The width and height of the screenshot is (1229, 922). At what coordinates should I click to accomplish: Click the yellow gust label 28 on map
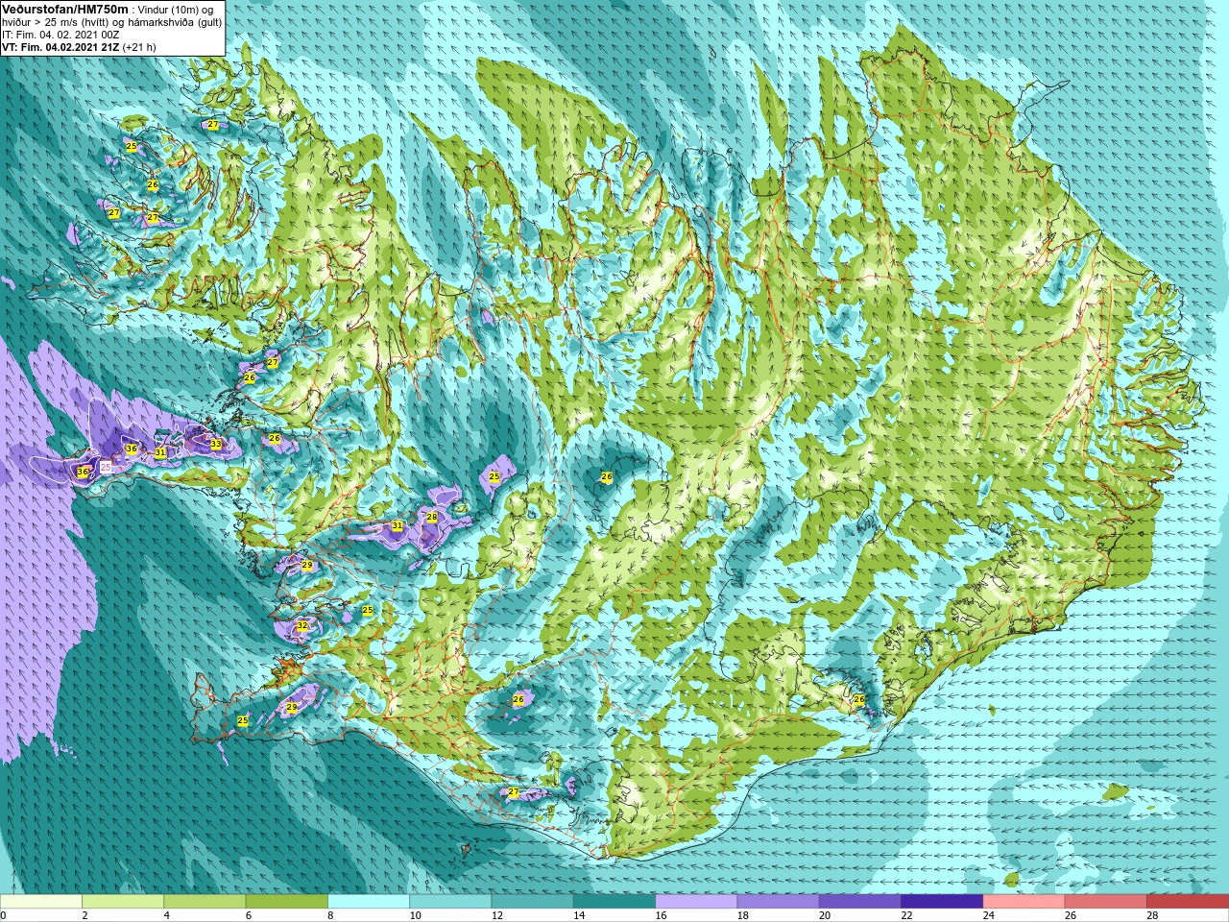pyautogui.click(x=432, y=517)
